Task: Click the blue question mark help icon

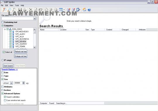Action: [x=89, y=10]
